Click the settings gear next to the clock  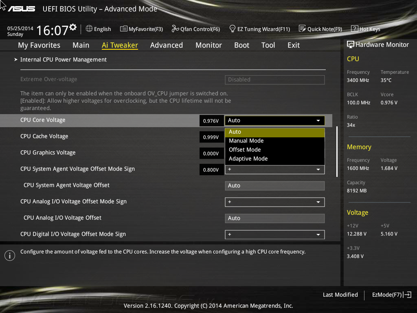click(x=73, y=27)
